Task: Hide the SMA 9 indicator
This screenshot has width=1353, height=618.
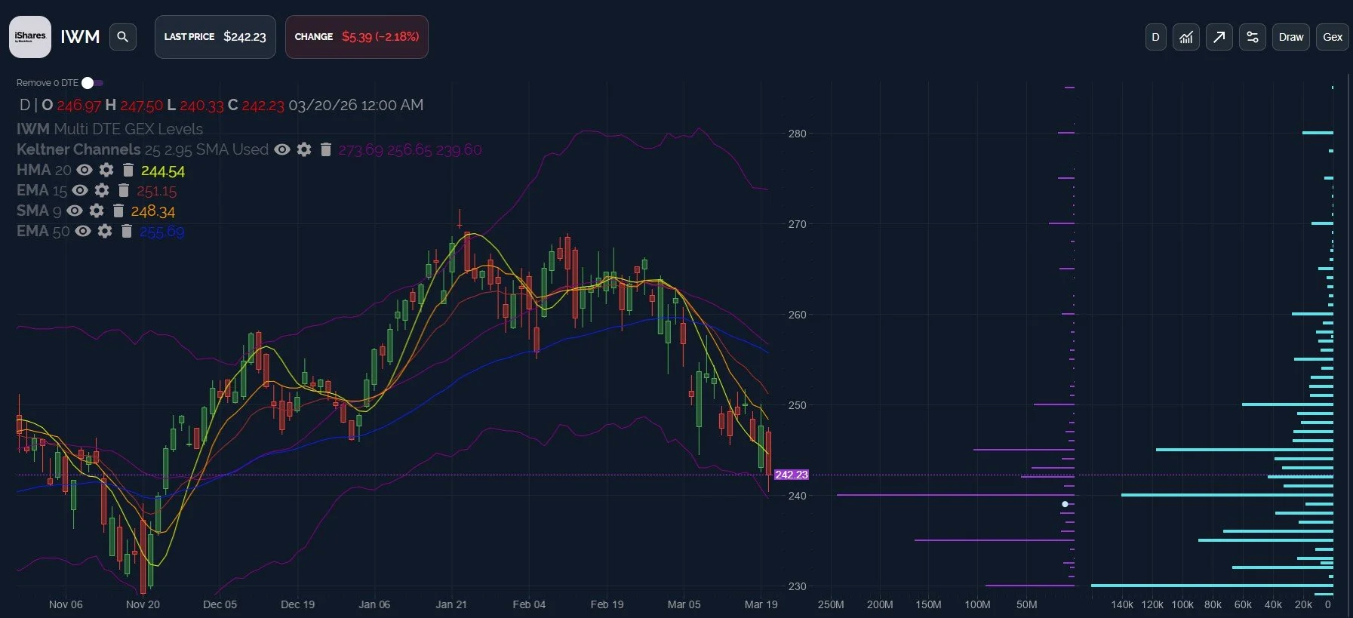Action: (75, 211)
